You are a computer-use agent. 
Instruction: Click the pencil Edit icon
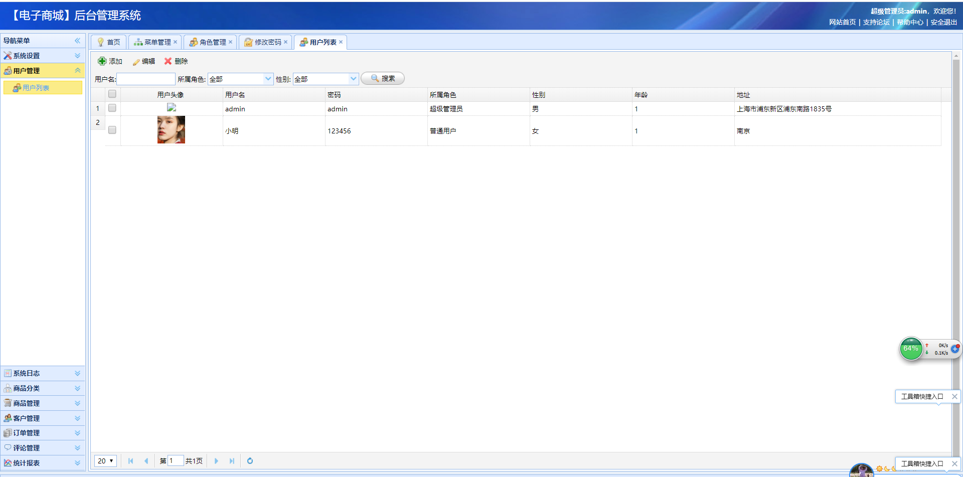tap(136, 62)
